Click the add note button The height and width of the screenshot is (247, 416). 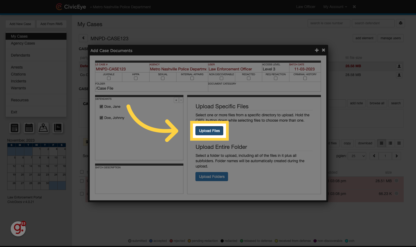coord(356,103)
